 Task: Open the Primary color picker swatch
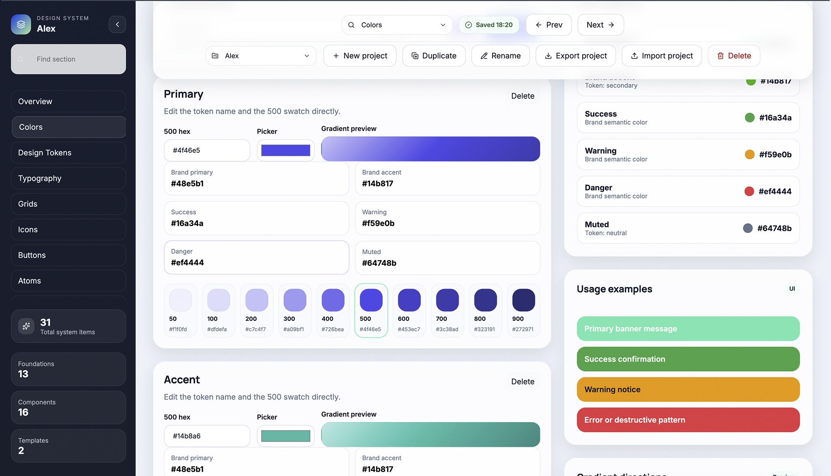click(286, 150)
